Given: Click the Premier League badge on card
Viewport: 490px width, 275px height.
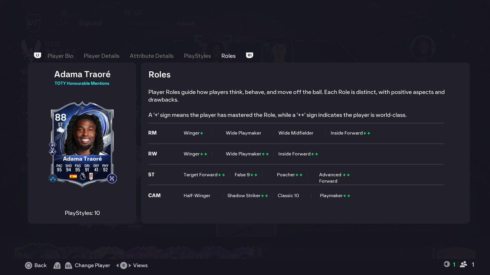Looking at the screenshot, I should coord(83,176).
